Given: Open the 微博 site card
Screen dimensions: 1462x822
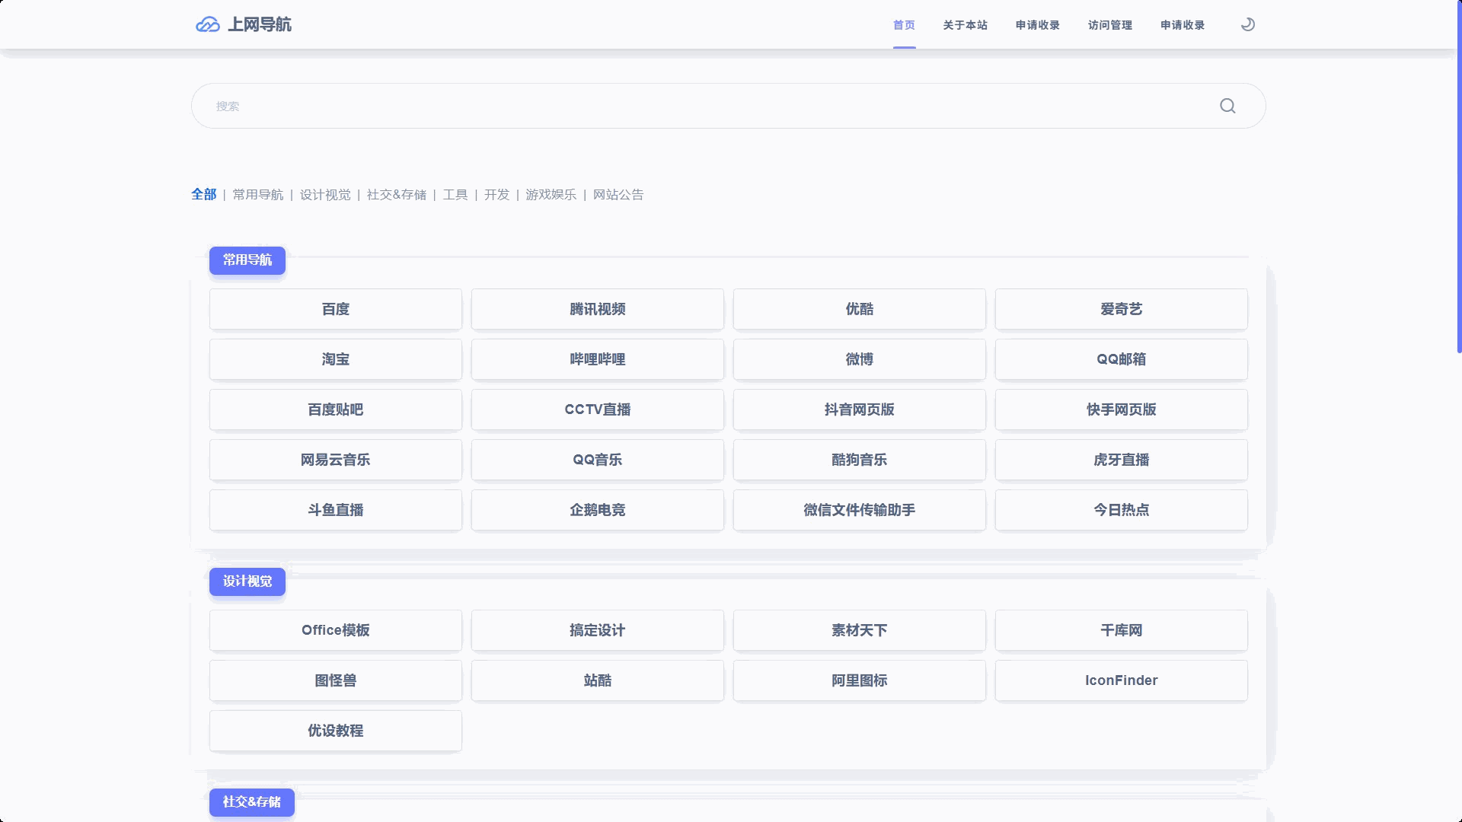Looking at the screenshot, I should click(860, 359).
